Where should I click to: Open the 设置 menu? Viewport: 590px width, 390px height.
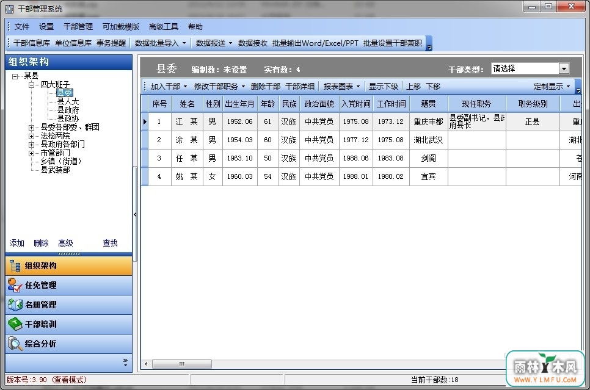pyautogui.click(x=46, y=27)
